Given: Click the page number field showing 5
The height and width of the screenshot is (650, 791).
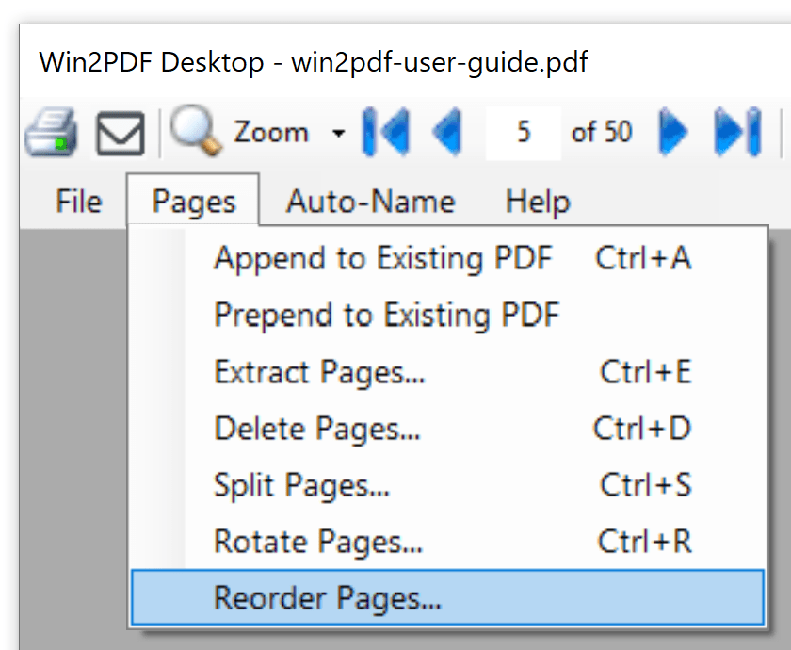Looking at the screenshot, I should coord(523,133).
